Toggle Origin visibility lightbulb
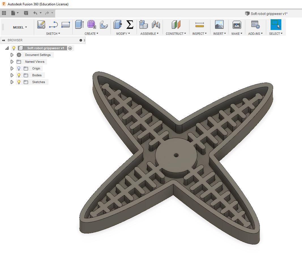Image resolution: width=302 pixels, height=264 pixels. pos(19,68)
